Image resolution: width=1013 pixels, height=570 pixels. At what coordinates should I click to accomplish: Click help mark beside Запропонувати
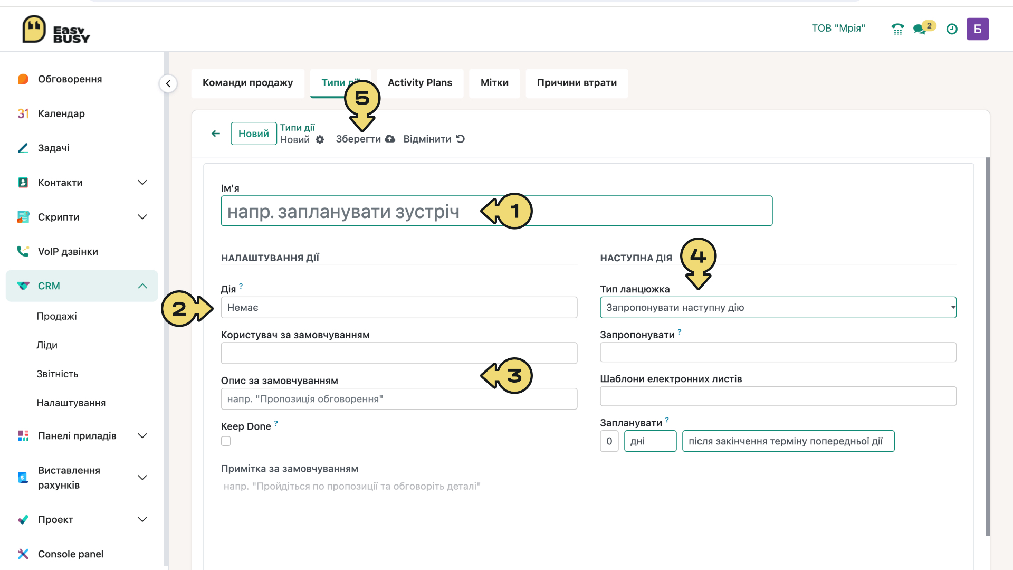click(680, 332)
